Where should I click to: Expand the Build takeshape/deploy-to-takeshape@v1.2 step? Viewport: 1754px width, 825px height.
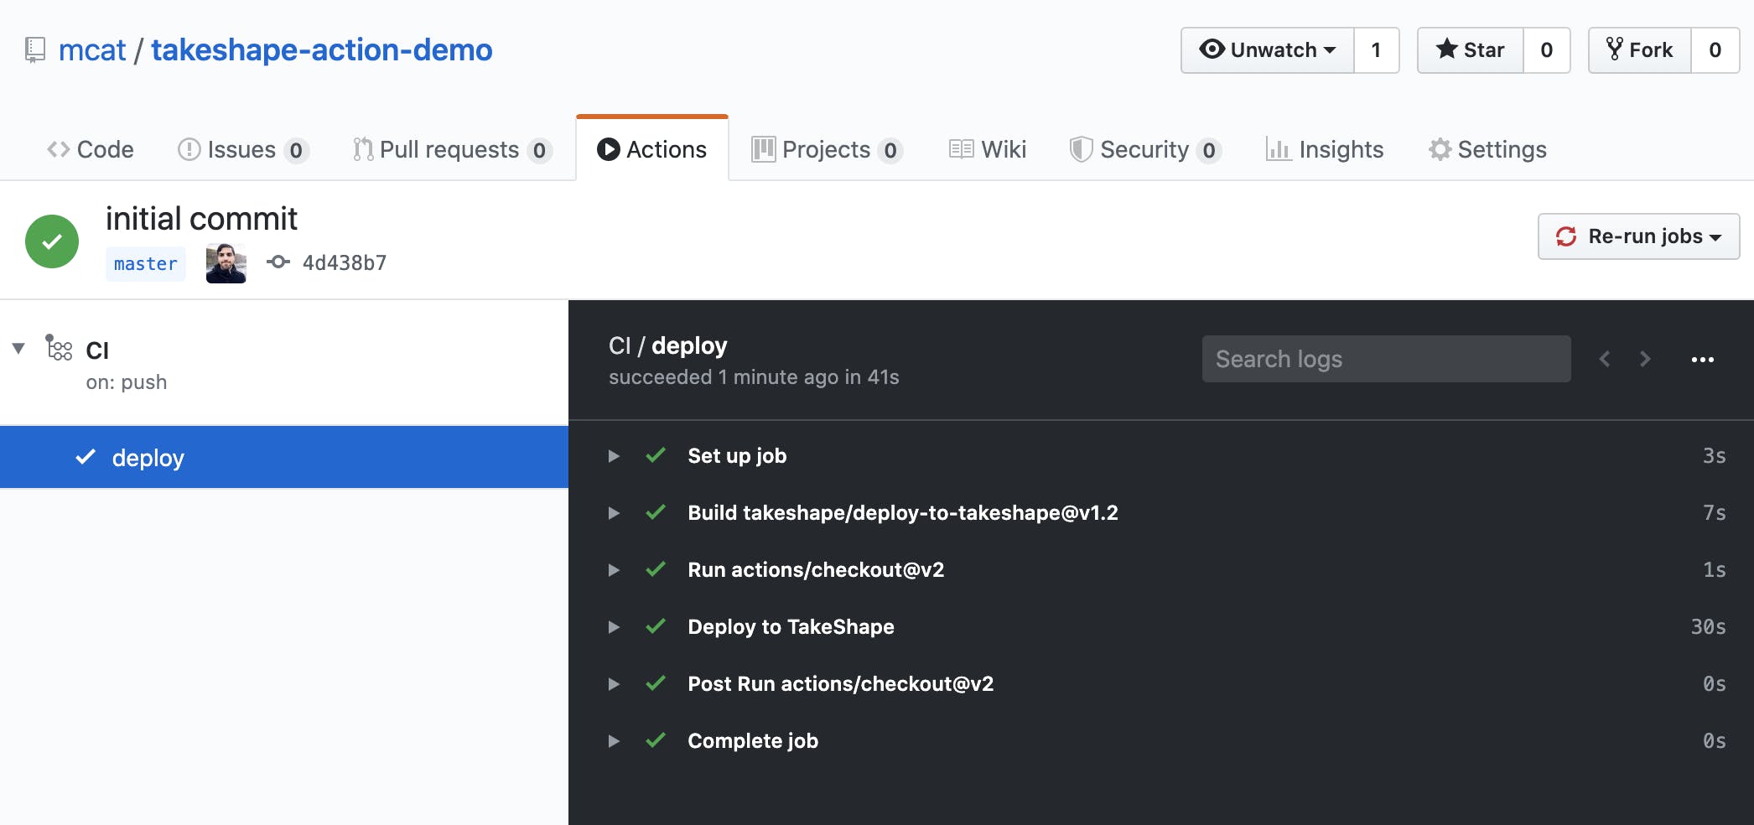614,513
